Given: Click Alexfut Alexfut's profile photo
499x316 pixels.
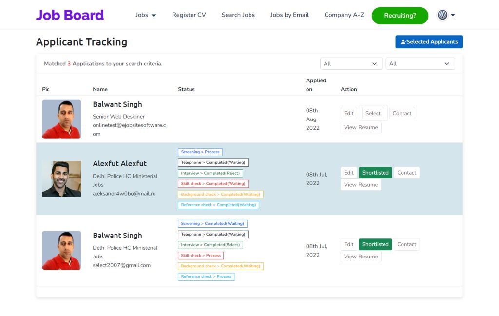Looking at the screenshot, I should 61,178.
